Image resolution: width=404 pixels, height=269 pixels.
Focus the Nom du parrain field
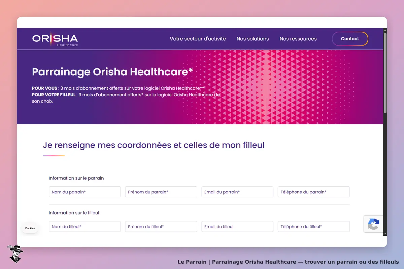pos(85,192)
